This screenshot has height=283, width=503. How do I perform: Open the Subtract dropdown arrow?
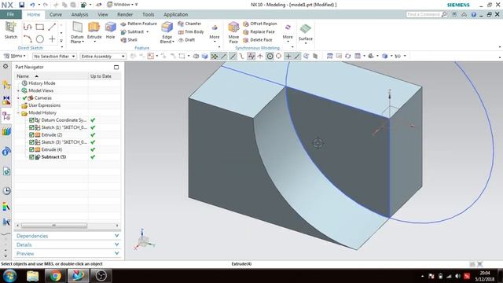pos(148,31)
